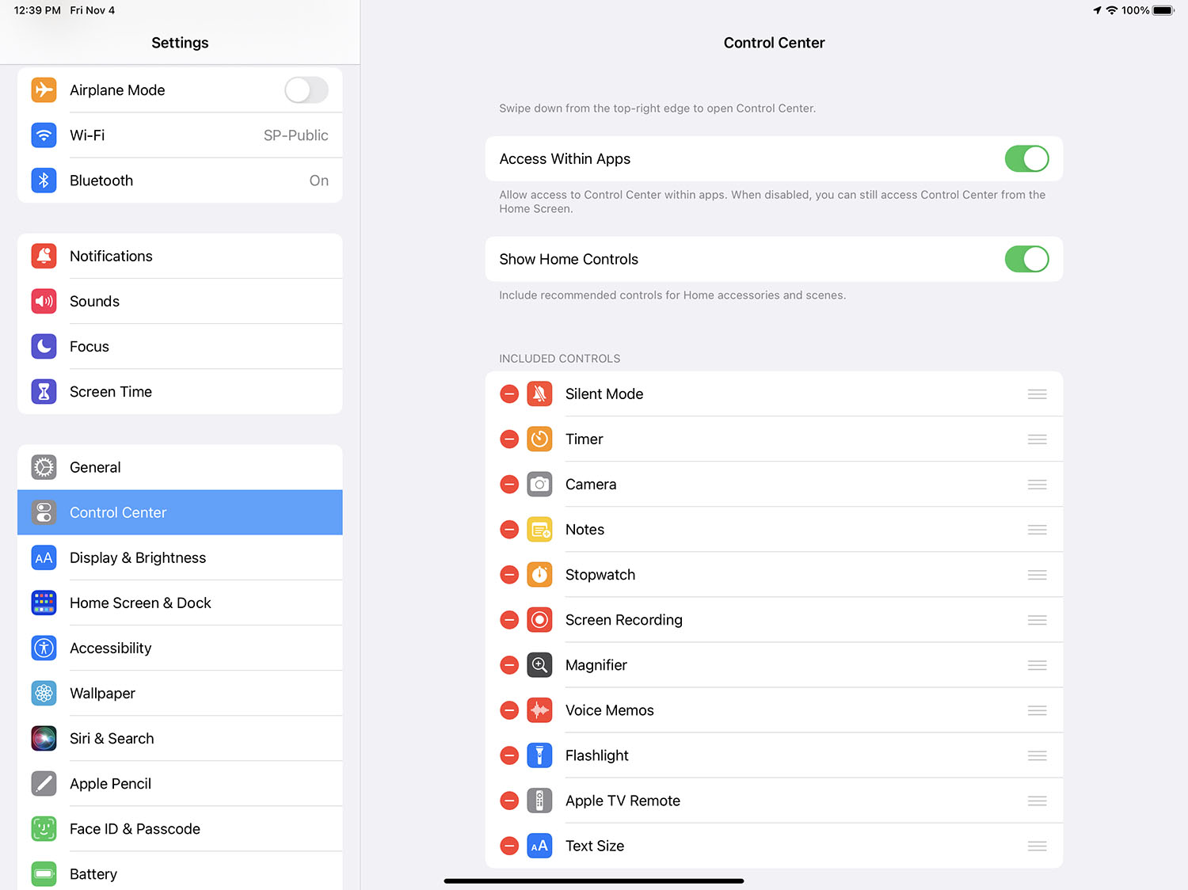Toggle the Airplane Mode switch
The image size is (1188, 890).
click(x=306, y=90)
